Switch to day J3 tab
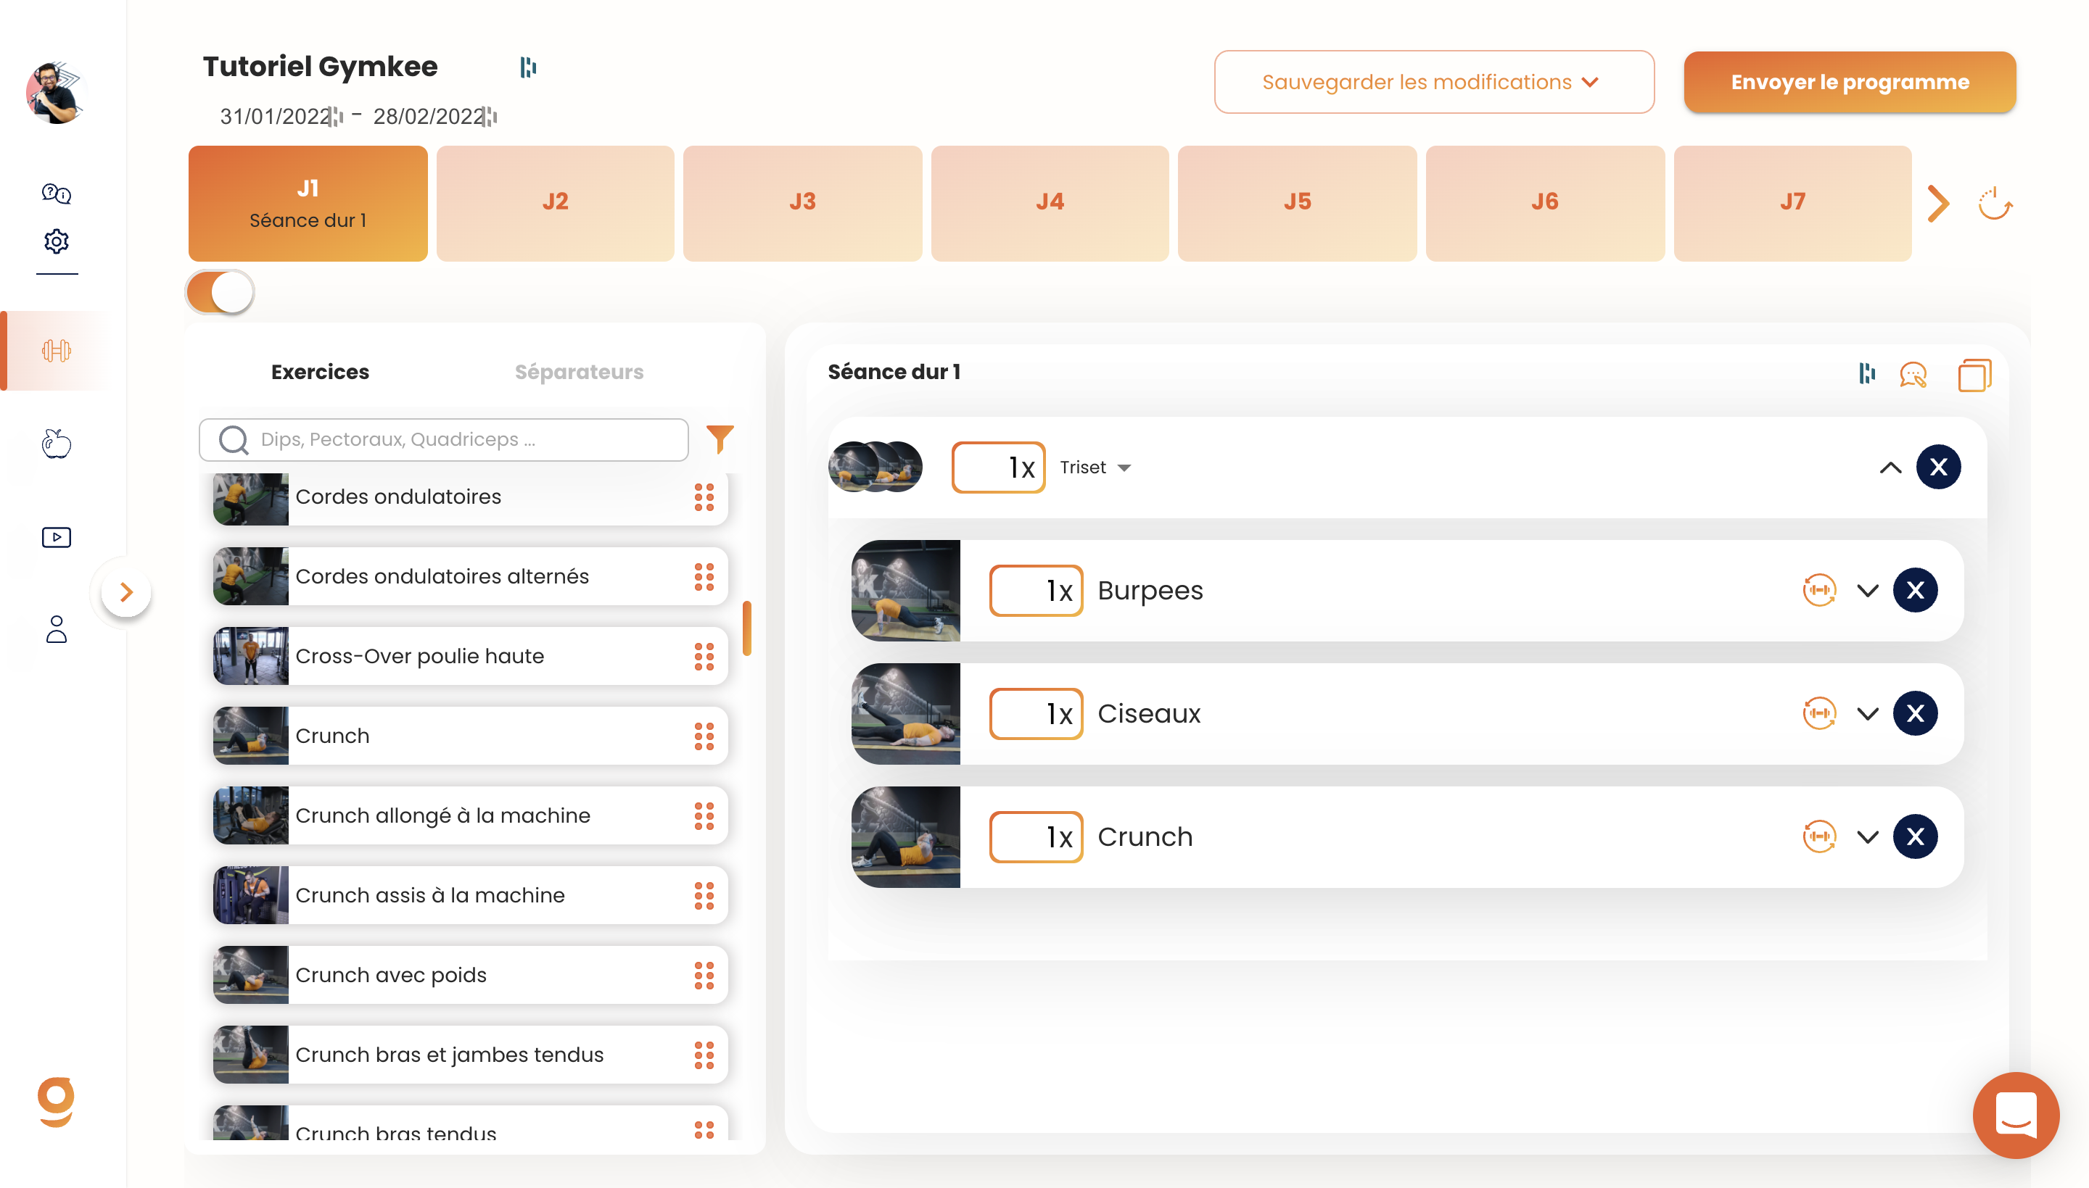Image resolution: width=2089 pixels, height=1188 pixels. [x=802, y=203]
